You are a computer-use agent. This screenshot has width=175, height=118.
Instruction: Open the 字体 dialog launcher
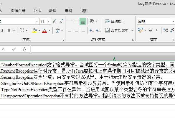click(x=63, y=40)
